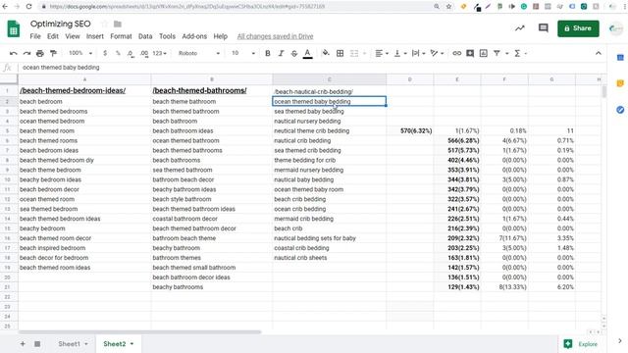Click the /beach-themed-bathrooms/ header cell
The width and height of the screenshot is (628, 353).
pos(212,91)
